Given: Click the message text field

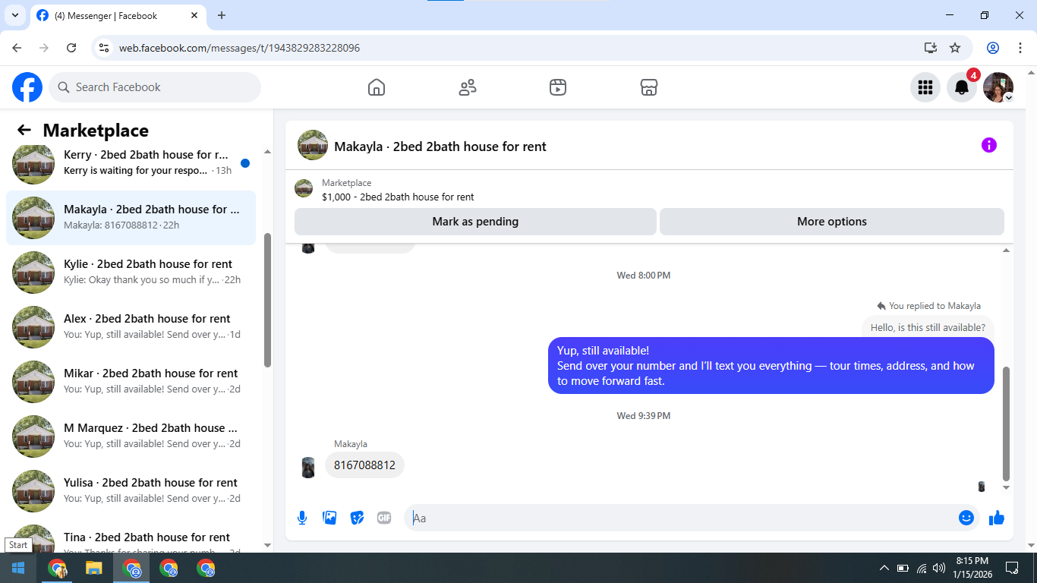Looking at the screenshot, I should click(683, 518).
